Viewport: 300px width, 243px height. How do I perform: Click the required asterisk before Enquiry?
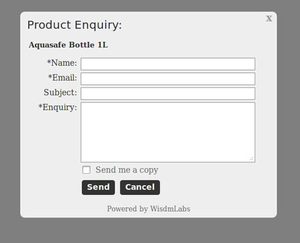[x=40, y=106]
